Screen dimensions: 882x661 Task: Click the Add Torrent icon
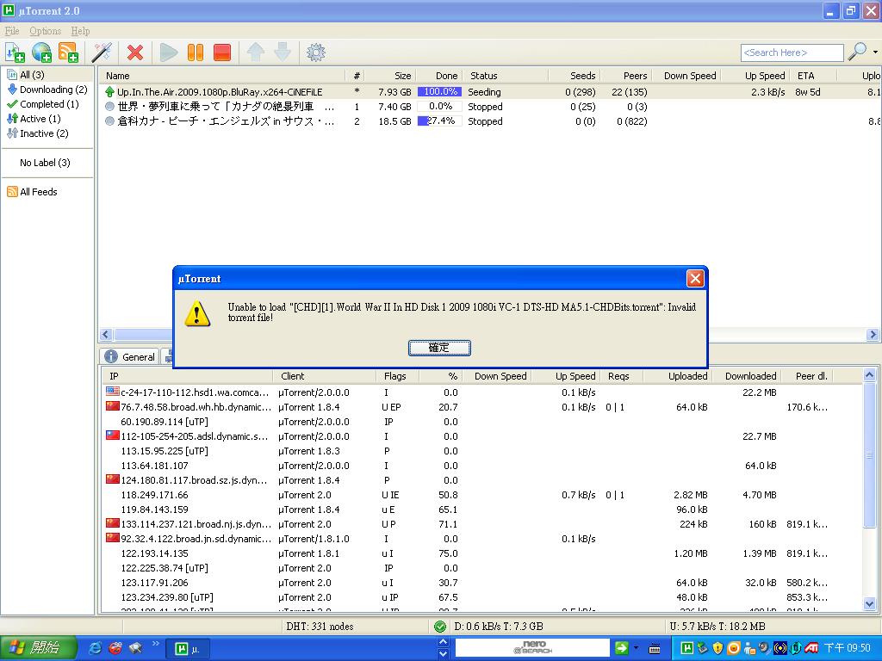point(15,53)
